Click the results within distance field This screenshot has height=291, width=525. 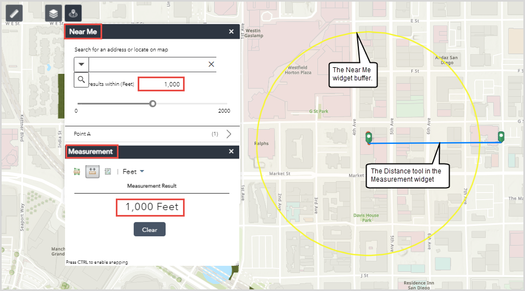coord(161,84)
